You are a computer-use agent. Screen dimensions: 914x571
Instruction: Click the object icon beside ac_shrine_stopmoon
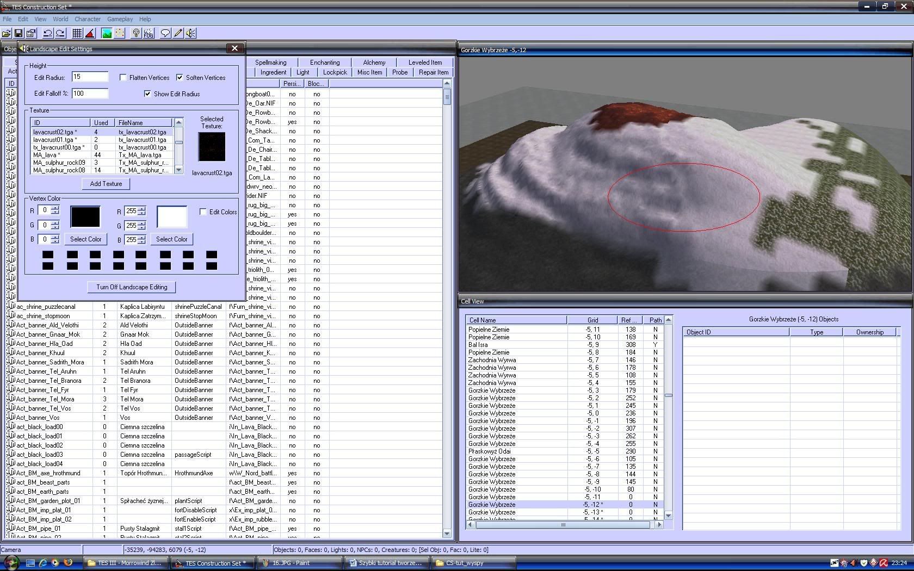(11, 316)
